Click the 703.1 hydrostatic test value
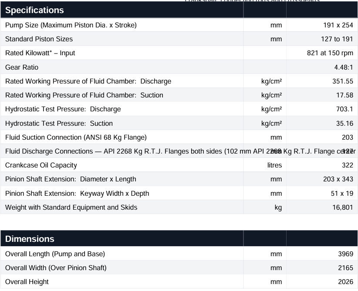This screenshot has height=291, width=358. point(344,109)
